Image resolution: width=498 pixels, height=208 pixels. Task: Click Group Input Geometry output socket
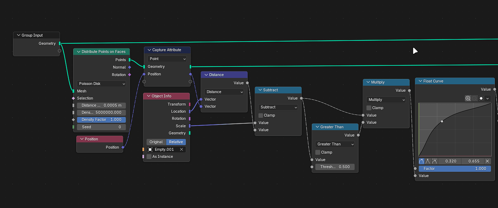(x=60, y=44)
